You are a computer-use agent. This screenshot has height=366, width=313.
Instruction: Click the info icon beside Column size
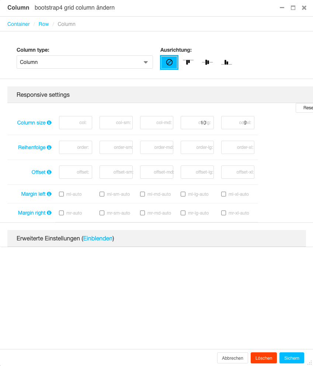tap(49, 123)
